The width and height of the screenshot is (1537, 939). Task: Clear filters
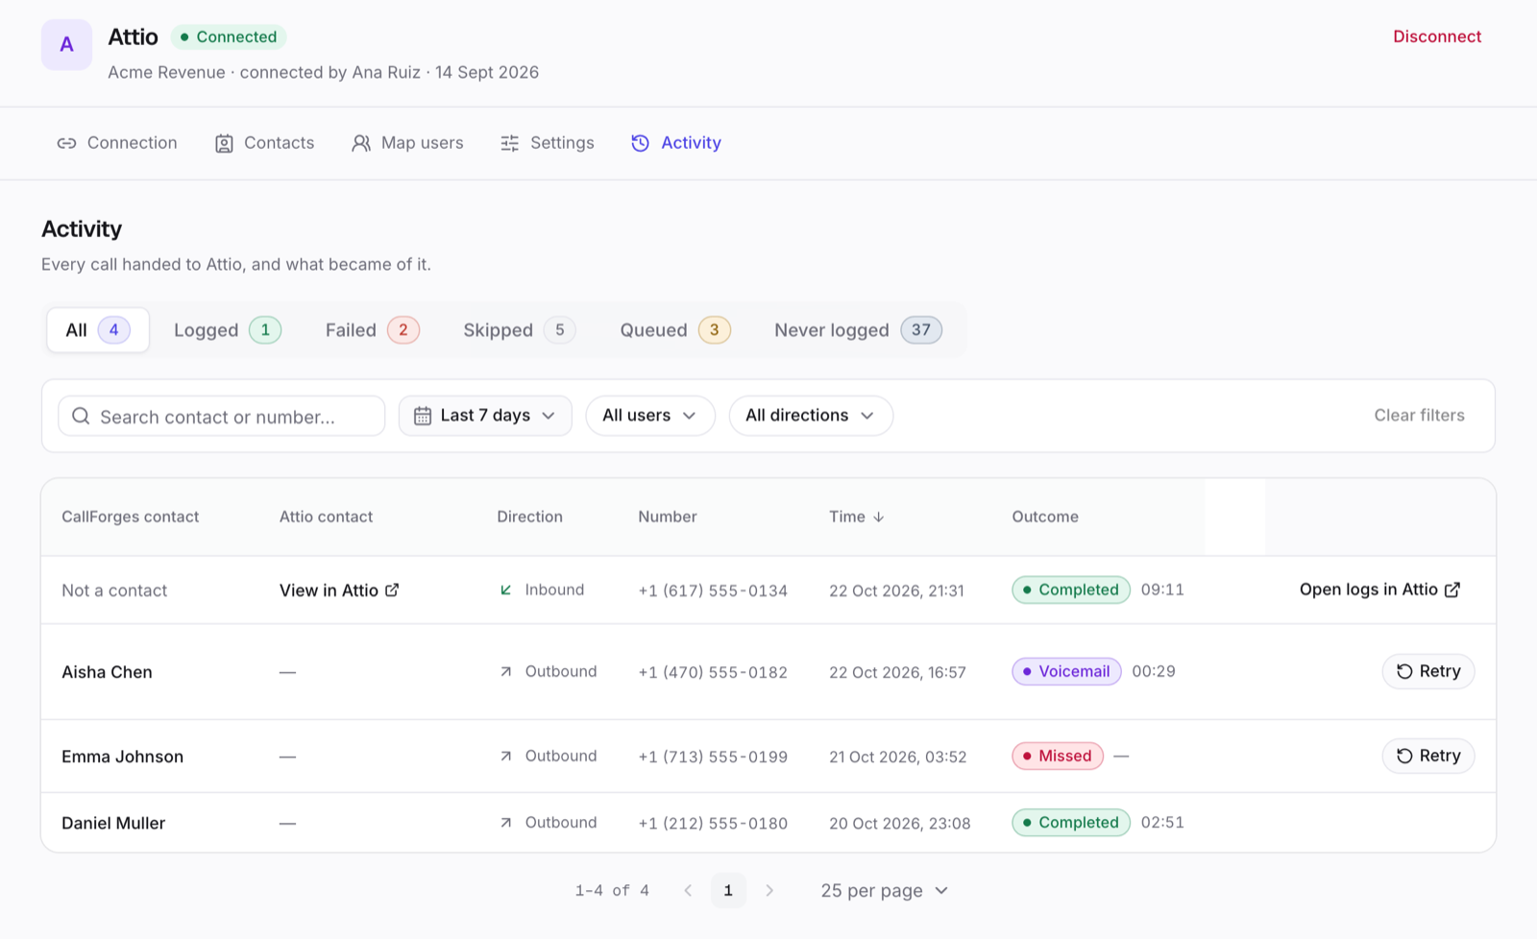(1419, 416)
